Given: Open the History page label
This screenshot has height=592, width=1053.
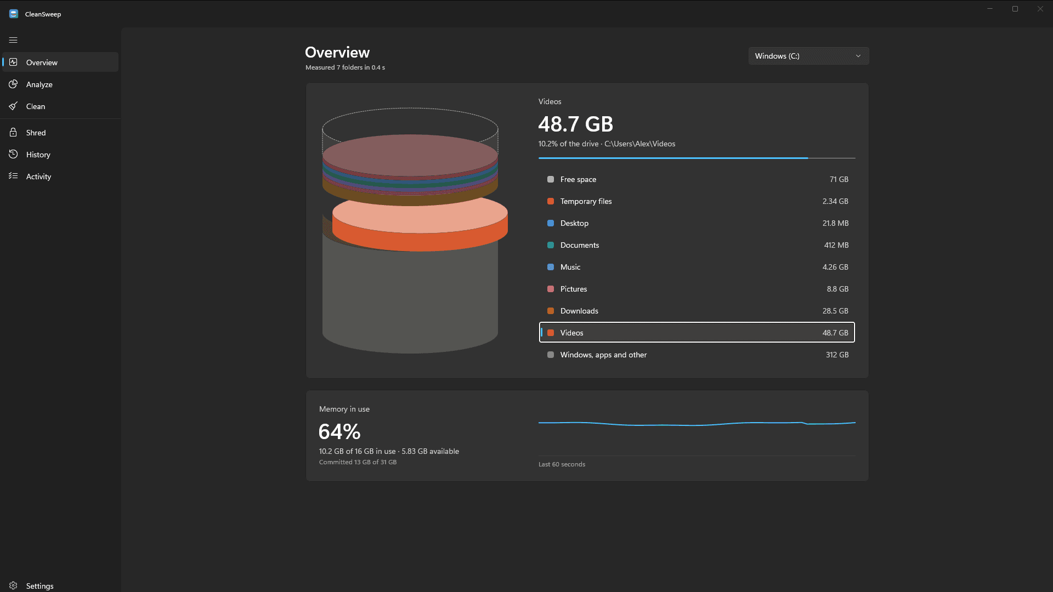Looking at the screenshot, I should (x=38, y=155).
